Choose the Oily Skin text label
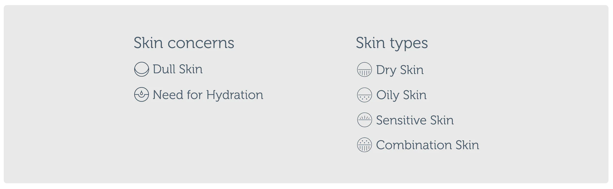This screenshot has height=189, width=613. tap(401, 95)
